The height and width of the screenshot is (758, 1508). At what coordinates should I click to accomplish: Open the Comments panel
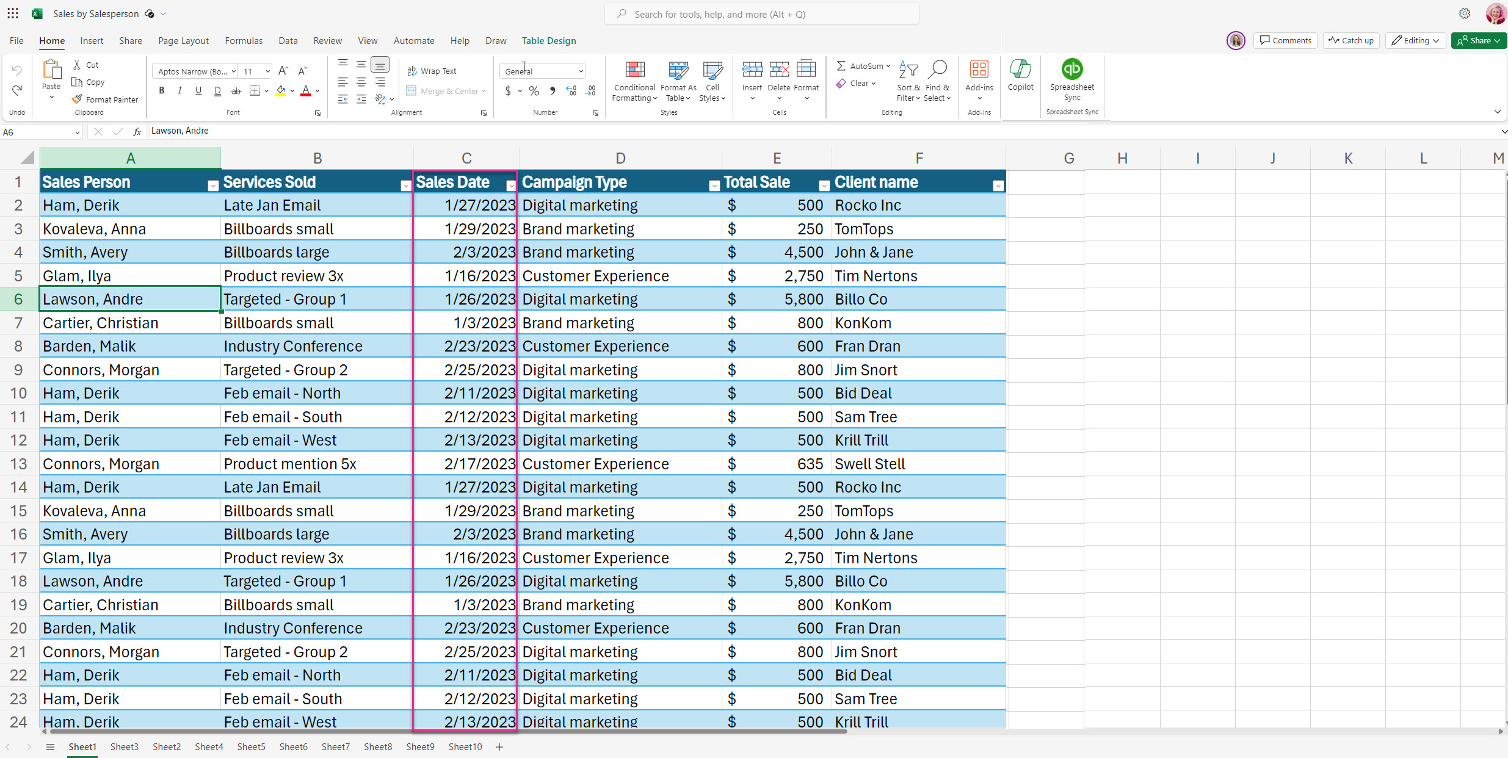click(1286, 40)
